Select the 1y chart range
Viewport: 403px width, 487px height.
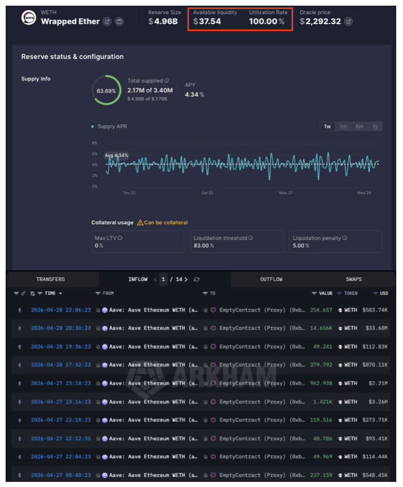coord(375,126)
